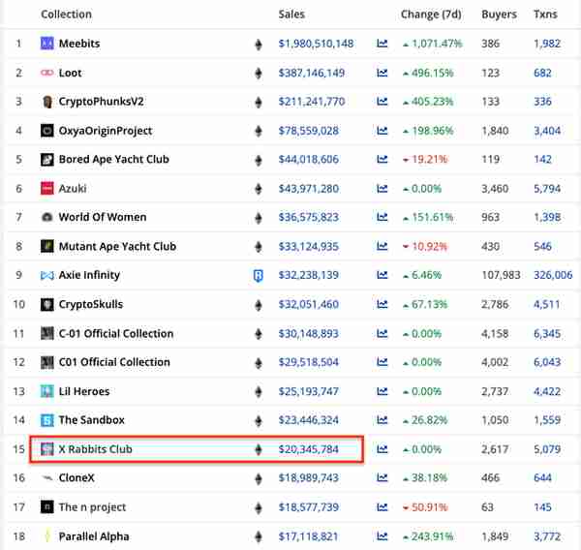Click the Loot row chart icon
This screenshot has width=581, height=550.
[382, 73]
